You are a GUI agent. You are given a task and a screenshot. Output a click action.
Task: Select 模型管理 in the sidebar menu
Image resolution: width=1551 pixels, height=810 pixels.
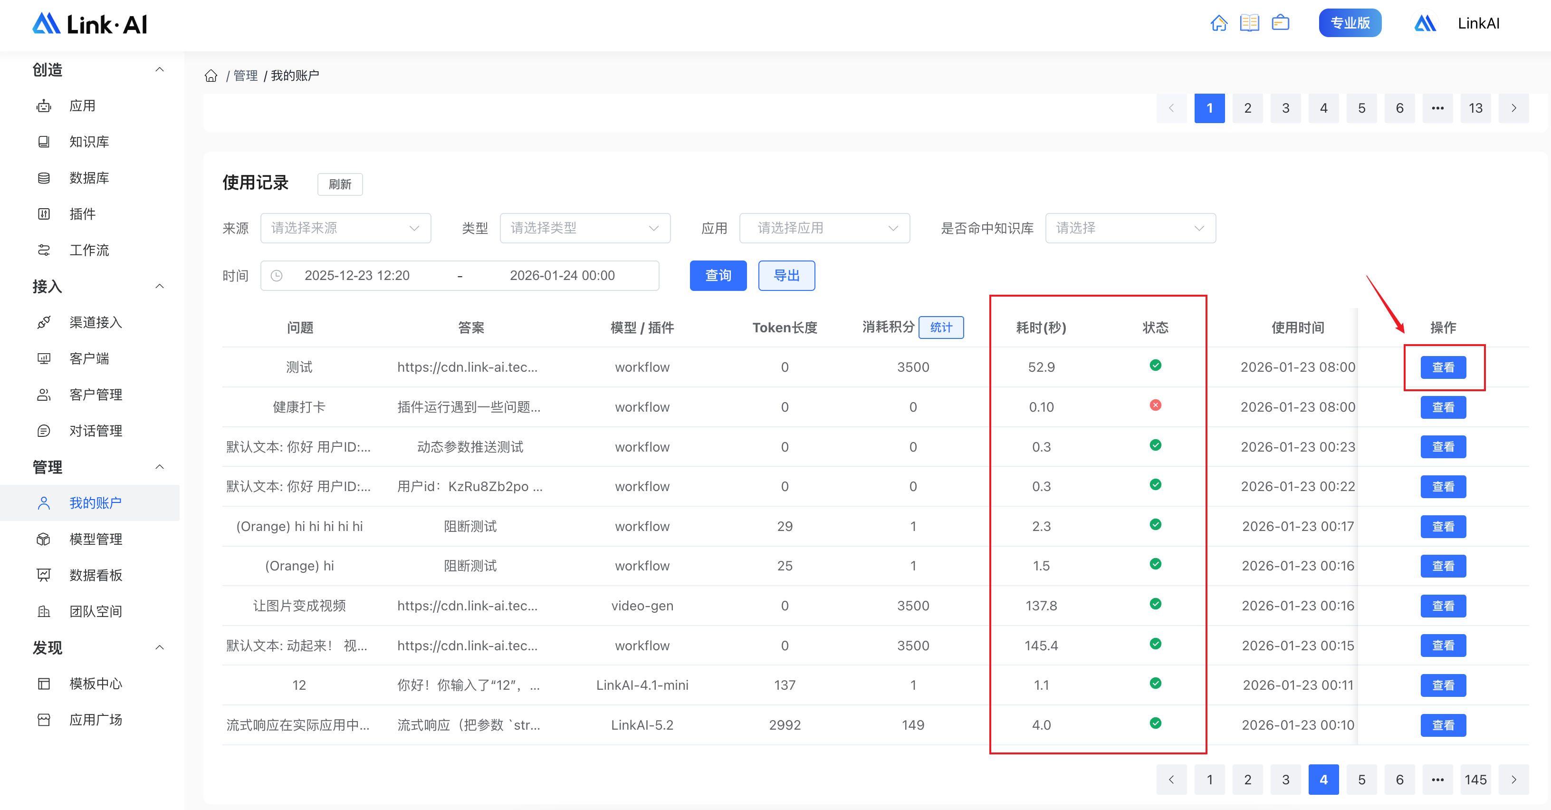point(95,539)
